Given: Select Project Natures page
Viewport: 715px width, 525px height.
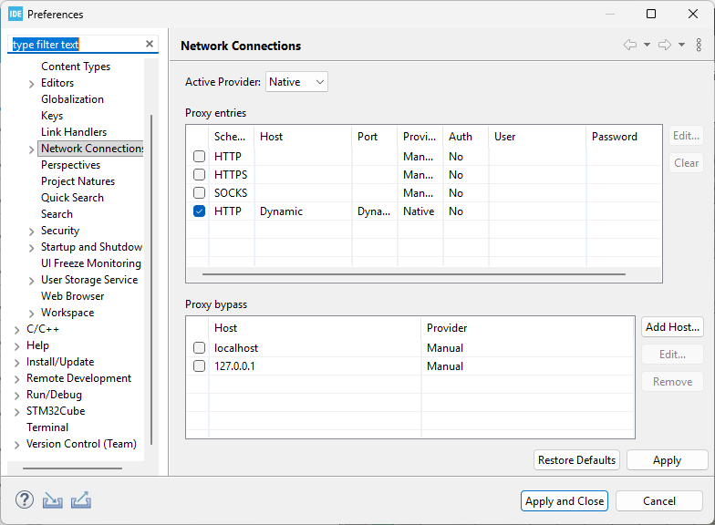Looking at the screenshot, I should click(x=78, y=181).
